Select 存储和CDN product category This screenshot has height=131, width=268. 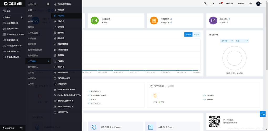pyautogui.click(x=33, y=21)
